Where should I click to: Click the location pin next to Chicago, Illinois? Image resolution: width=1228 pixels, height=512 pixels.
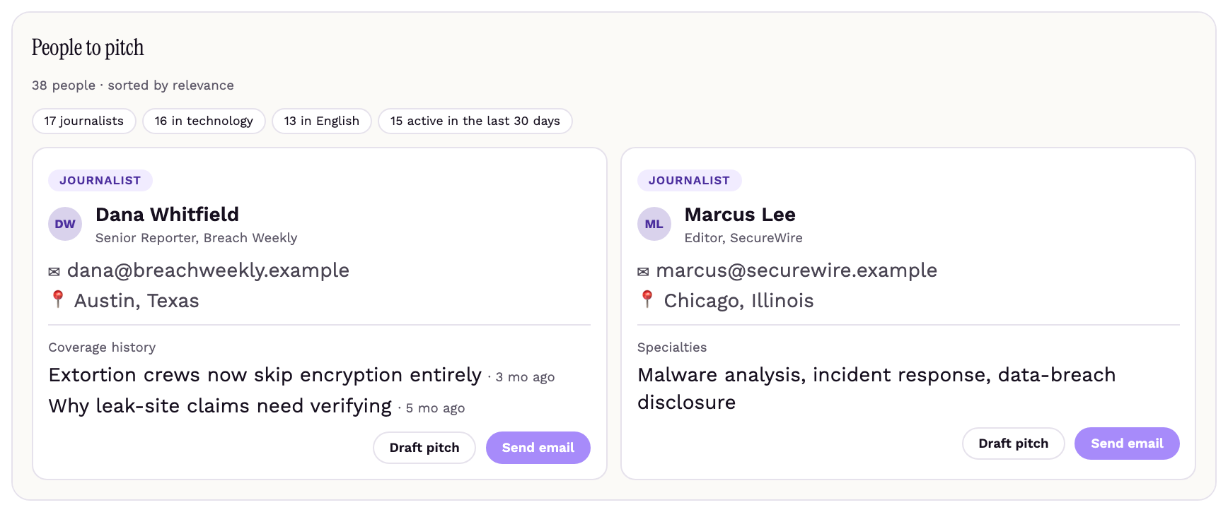coord(647,299)
